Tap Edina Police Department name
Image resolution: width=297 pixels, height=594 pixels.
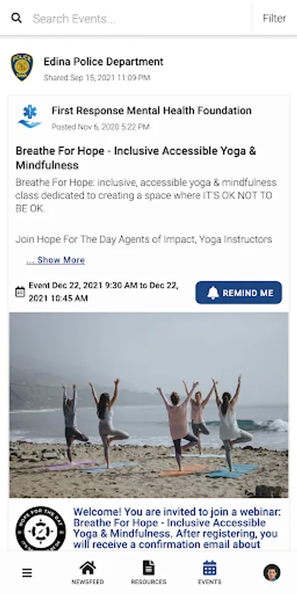coord(104,61)
